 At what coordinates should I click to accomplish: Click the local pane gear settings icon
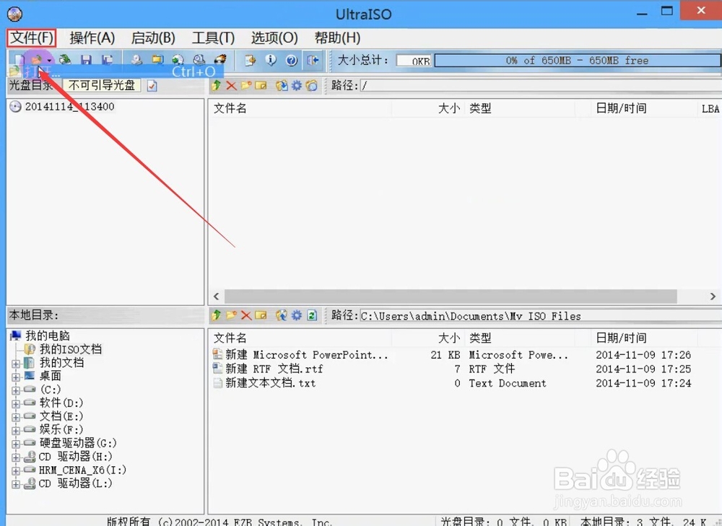pos(297,315)
